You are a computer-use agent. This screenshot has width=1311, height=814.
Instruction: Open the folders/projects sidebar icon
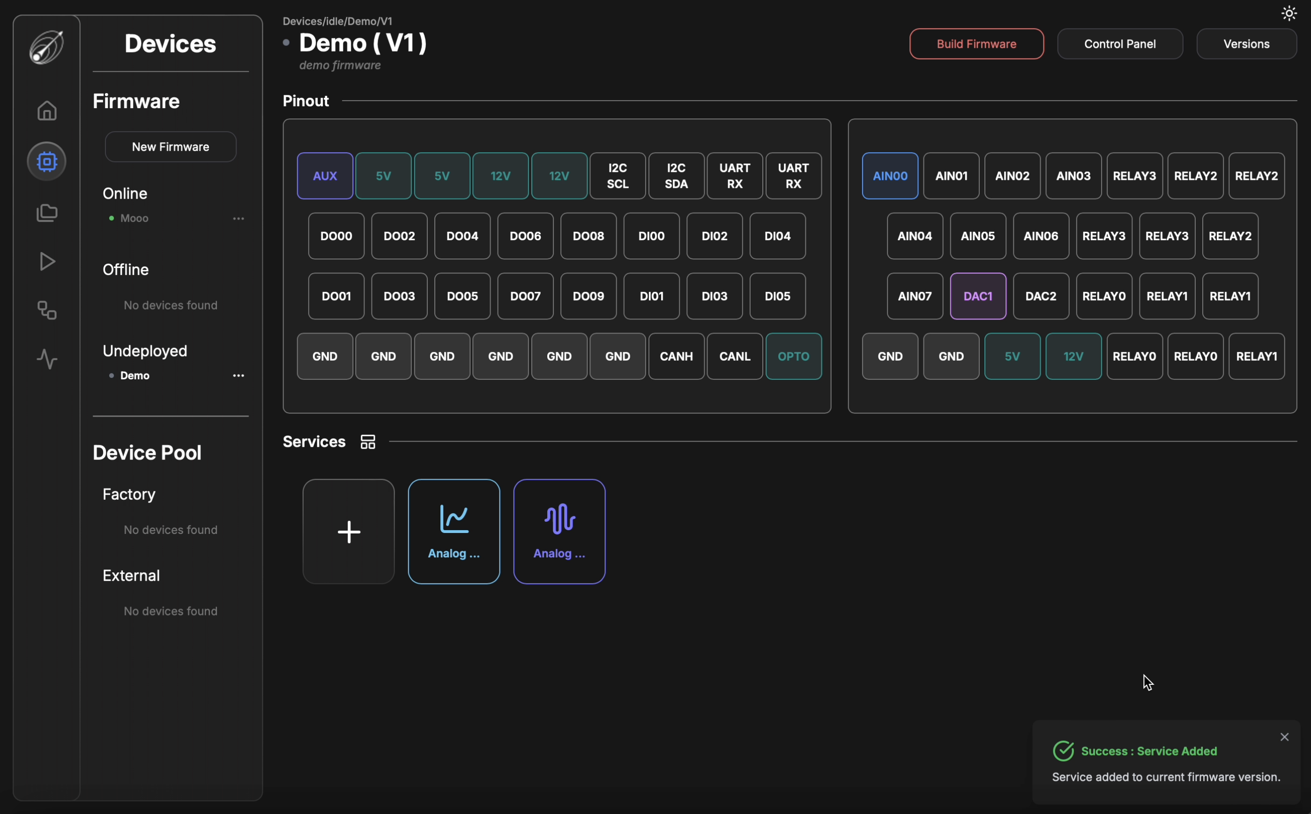[47, 213]
